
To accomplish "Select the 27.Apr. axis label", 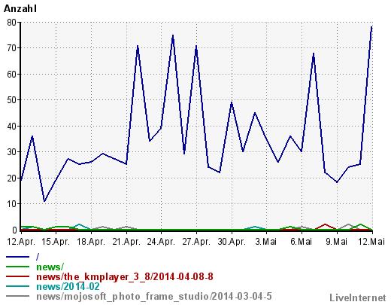I will tap(196, 242).
